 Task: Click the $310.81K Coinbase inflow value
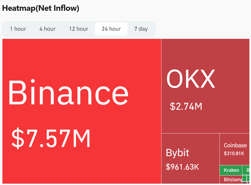pyautogui.click(x=234, y=153)
